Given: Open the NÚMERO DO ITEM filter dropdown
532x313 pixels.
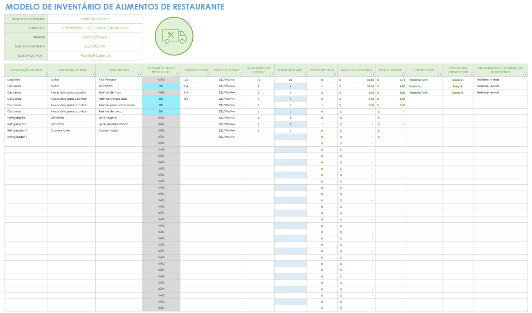Looking at the screenshot, I should point(209,74).
